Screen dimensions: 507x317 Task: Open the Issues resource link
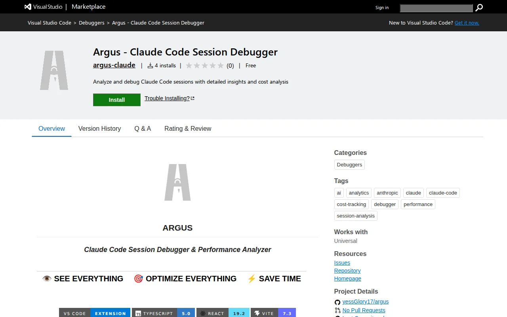coord(342,263)
